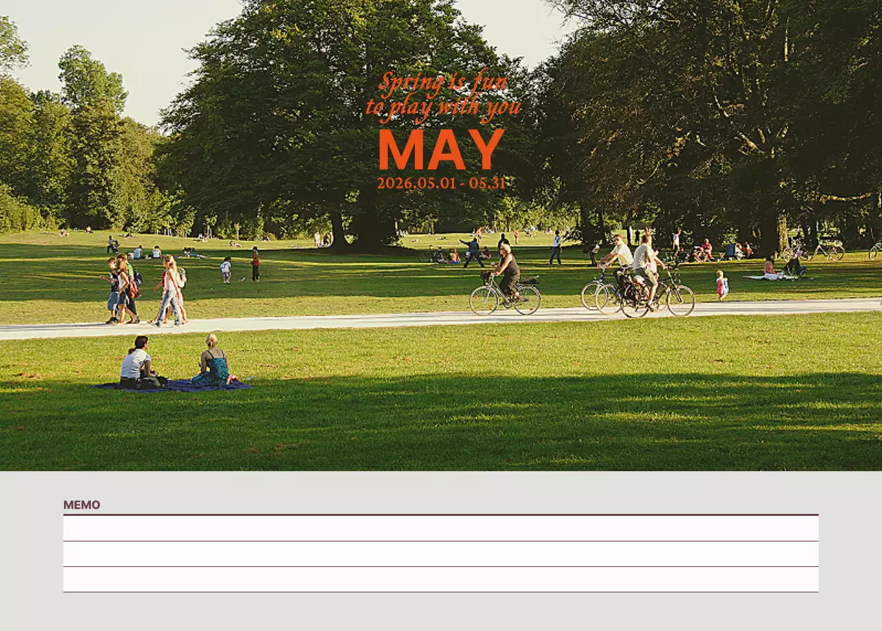Click the large orange MAY title
The image size is (882, 631).
[441, 149]
